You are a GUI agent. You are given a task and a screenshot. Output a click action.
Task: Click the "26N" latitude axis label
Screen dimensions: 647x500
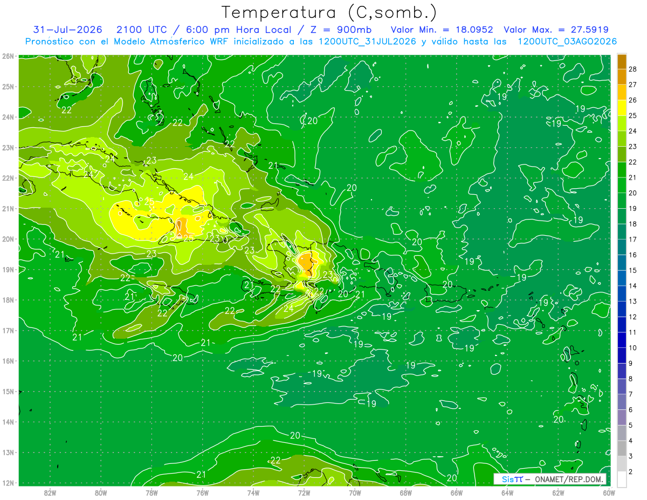click(x=8, y=56)
